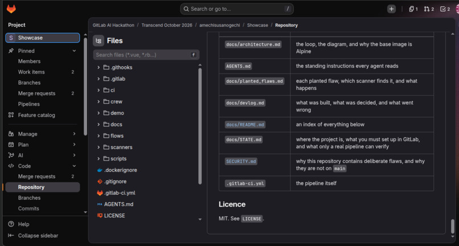Screen dimensions: 459x246
Task: Click the Licence heading
Action: [232, 204]
